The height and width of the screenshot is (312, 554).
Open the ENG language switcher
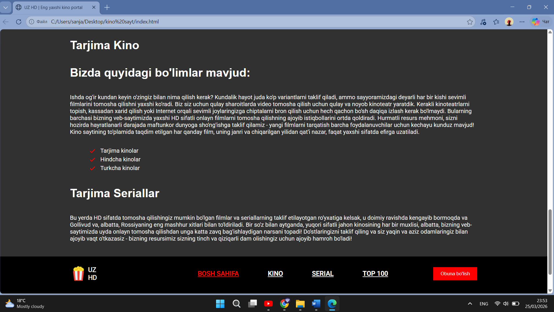[484, 304]
